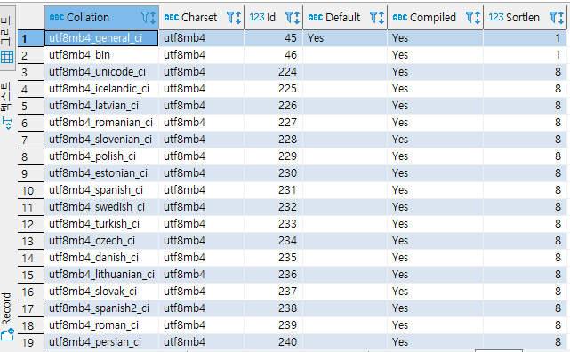Click the Compiled cell in the utf8mb4_danish_ci row
570x352 pixels.
[436, 258]
